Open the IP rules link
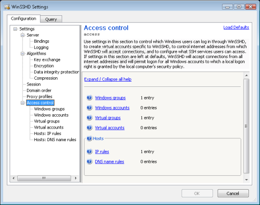The height and width of the screenshot is (205, 260). 102,152
